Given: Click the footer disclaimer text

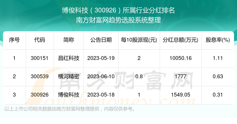Looking at the screenshot, I should [x=70, y=109].
